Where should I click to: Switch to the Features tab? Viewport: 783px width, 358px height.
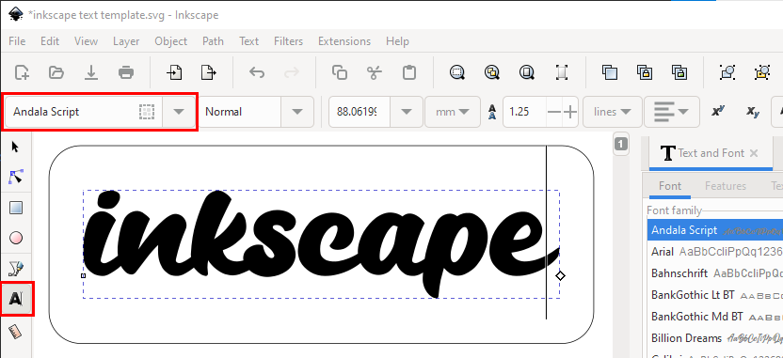pyautogui.click(x=725, y=186)
